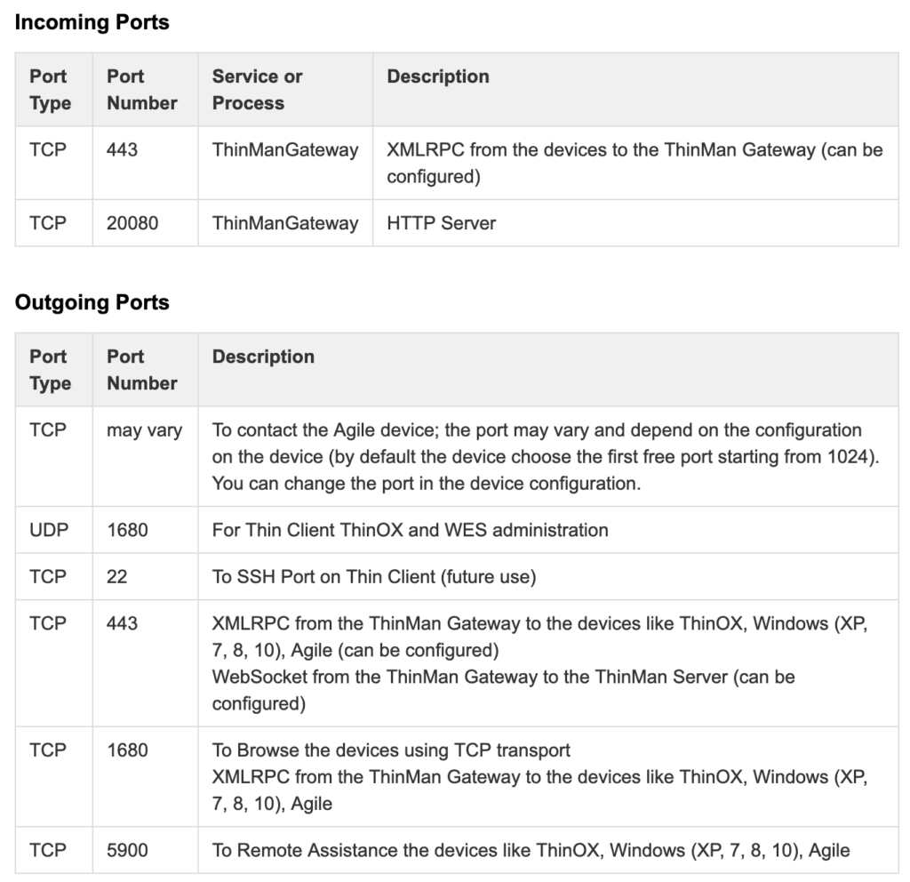The width and height of the screenshot is (910, 882).
Task: Click the SSH Port on Thin Client description
Action: 373,577
